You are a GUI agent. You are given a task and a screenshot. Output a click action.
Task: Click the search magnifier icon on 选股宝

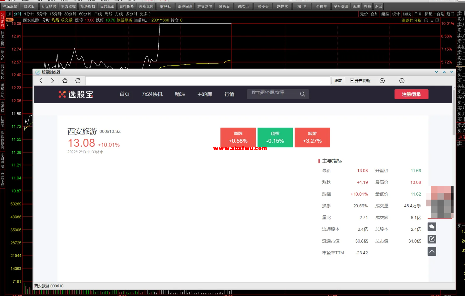pos(303,94)
